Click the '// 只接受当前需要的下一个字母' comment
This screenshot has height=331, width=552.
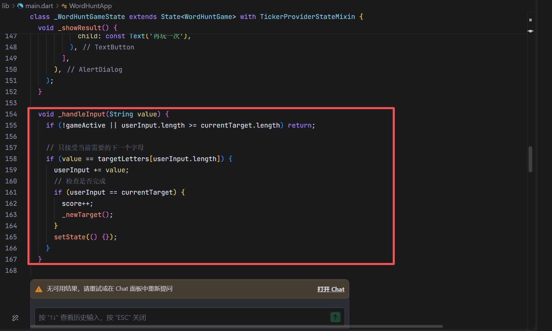[95, 148]
